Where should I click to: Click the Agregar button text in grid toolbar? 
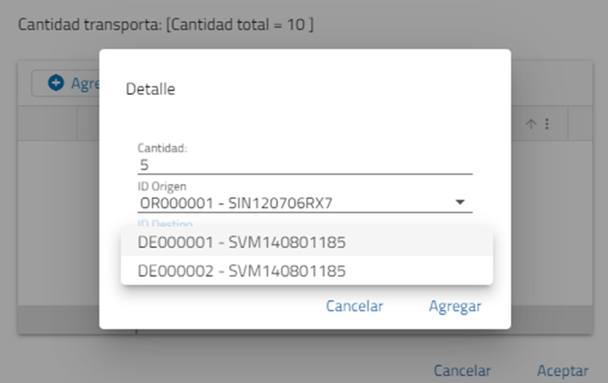tap(86, 83)
